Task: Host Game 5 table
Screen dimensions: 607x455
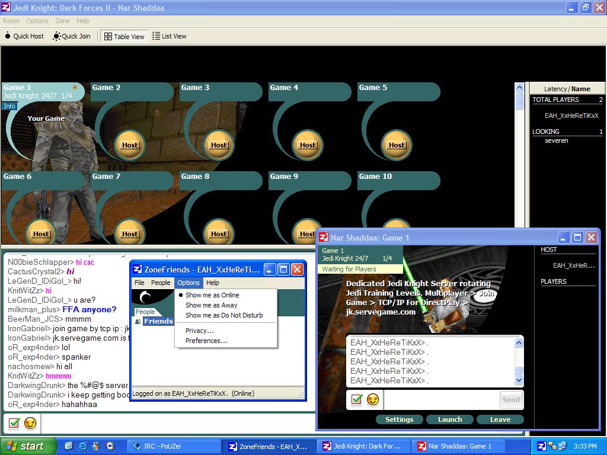Action: [x=397, y=145]
